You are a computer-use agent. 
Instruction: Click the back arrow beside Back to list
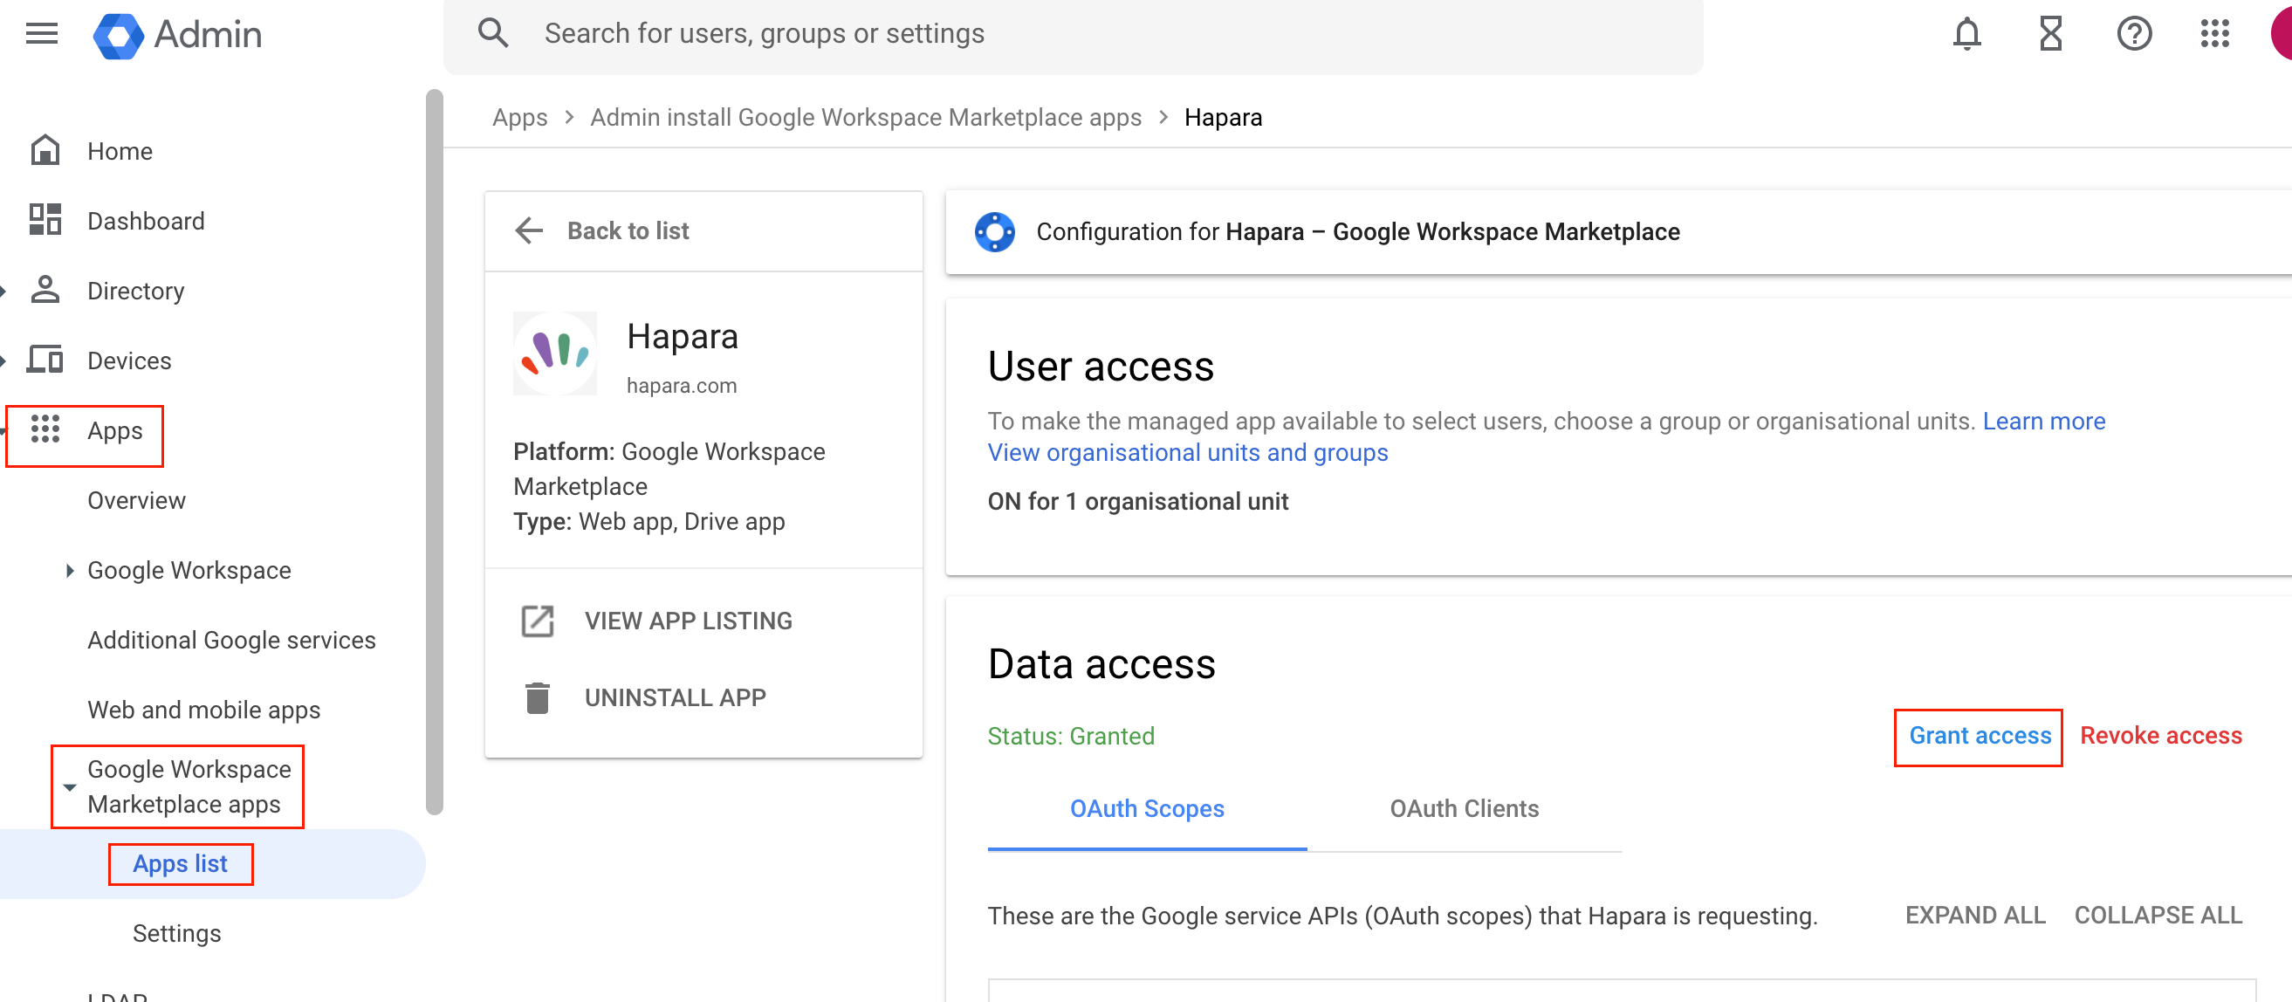(530, 230)
